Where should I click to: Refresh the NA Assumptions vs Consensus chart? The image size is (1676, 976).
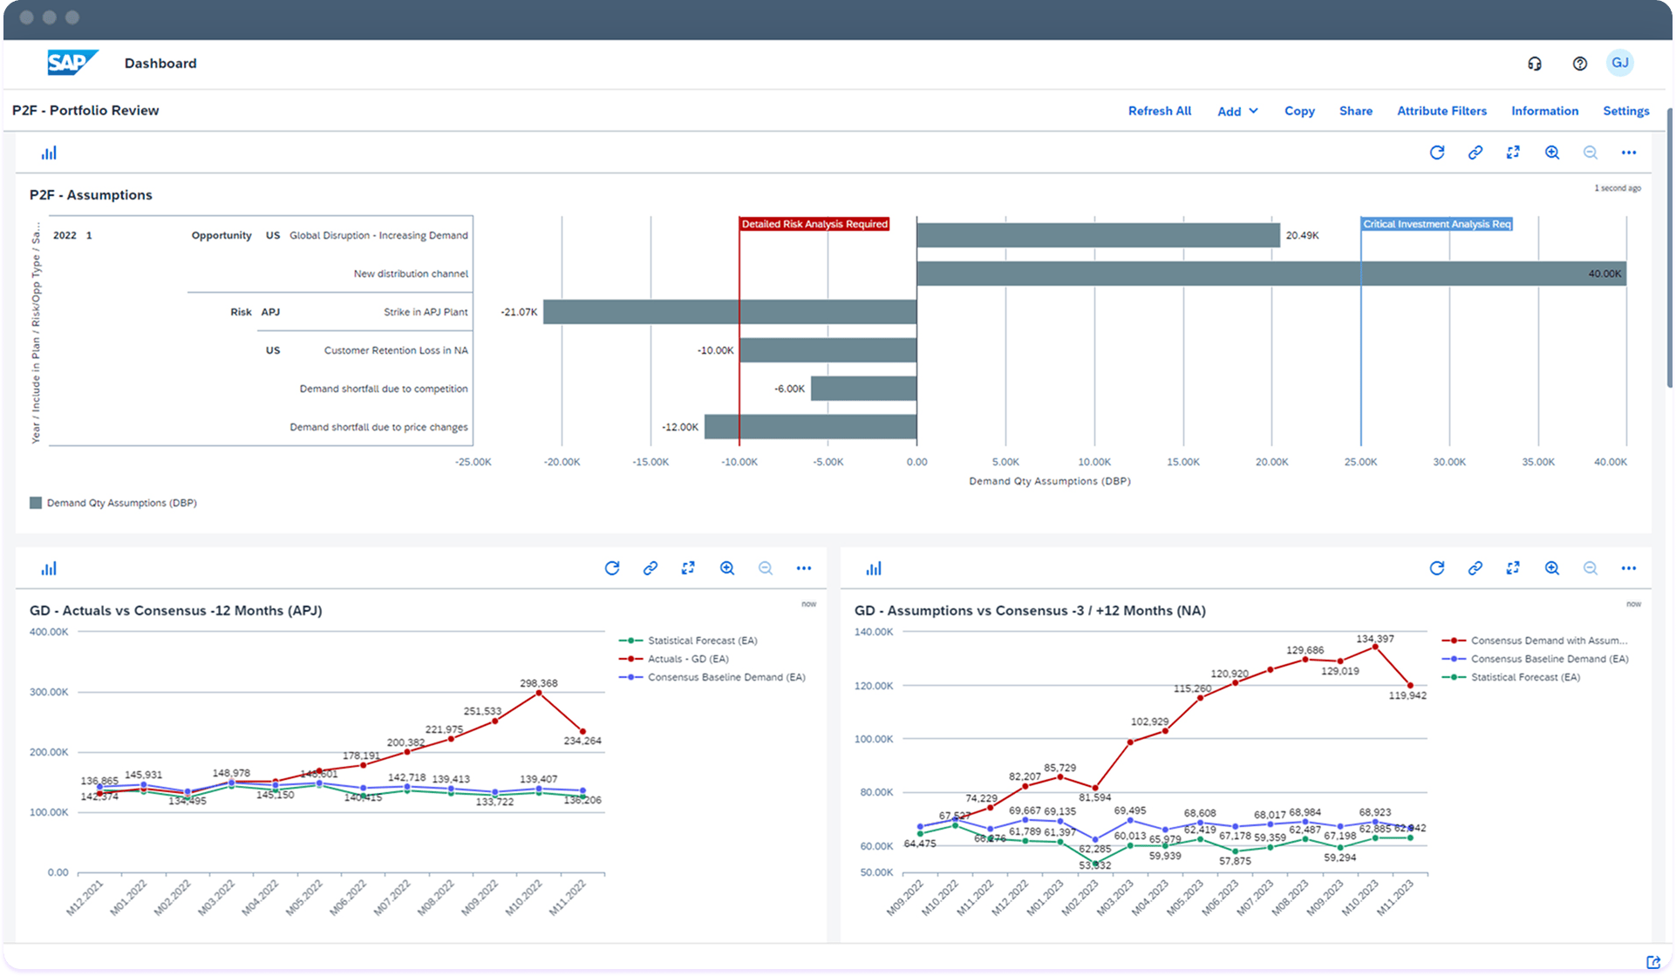pyautogui.click(x=1437, y=568)
